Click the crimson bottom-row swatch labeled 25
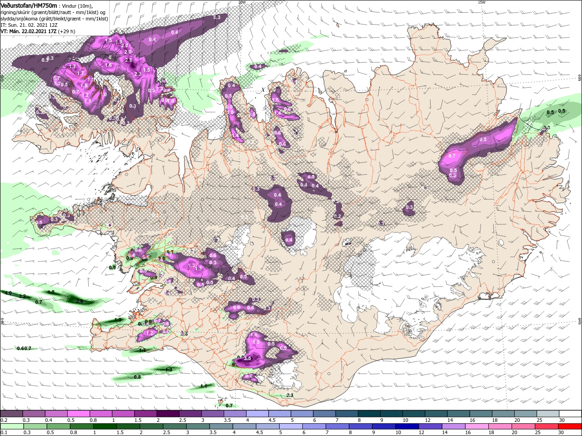Image resolution: width=582 pixels, height=436 pixels. click(x=548, y=426)
